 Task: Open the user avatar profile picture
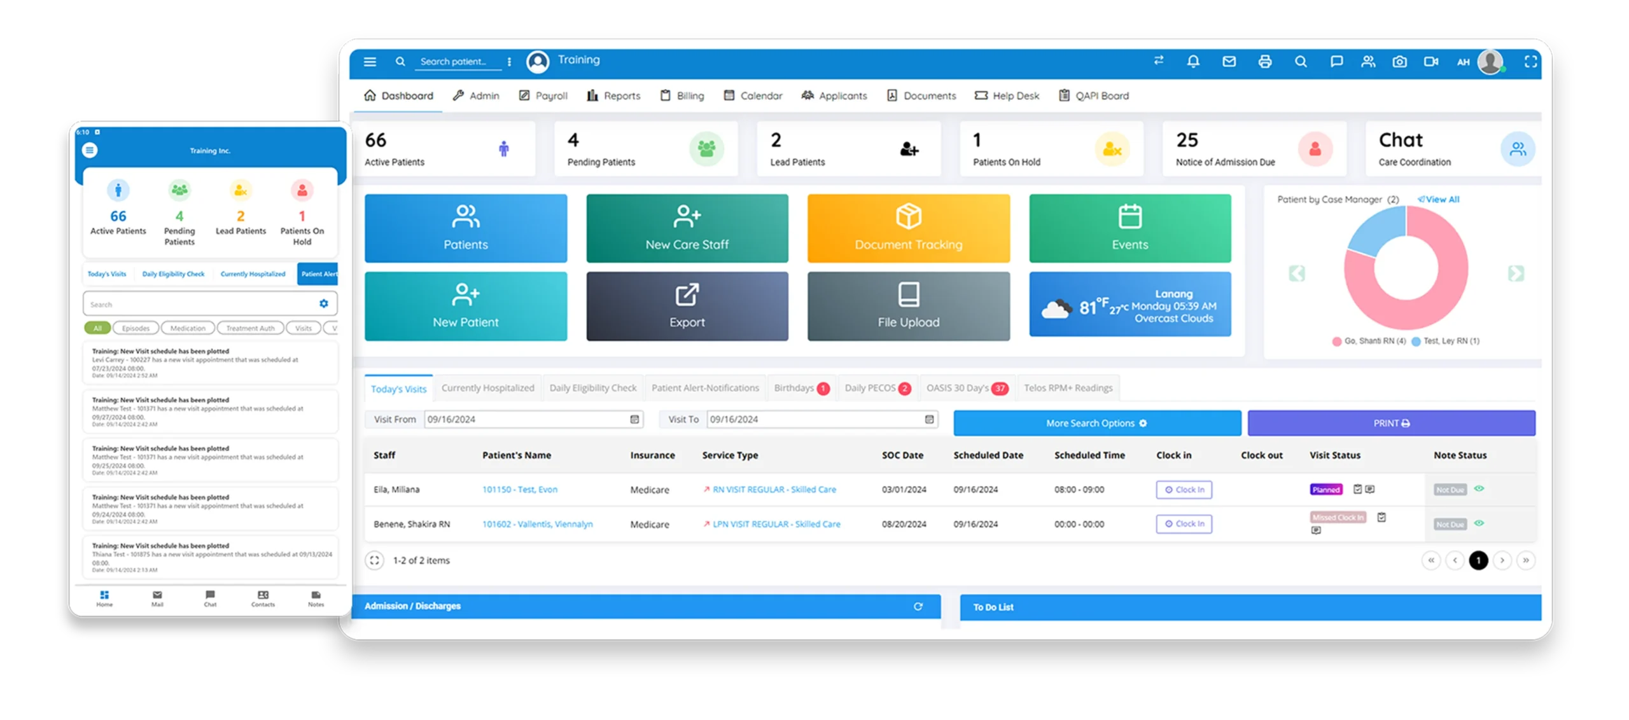tap(1490, 62)
